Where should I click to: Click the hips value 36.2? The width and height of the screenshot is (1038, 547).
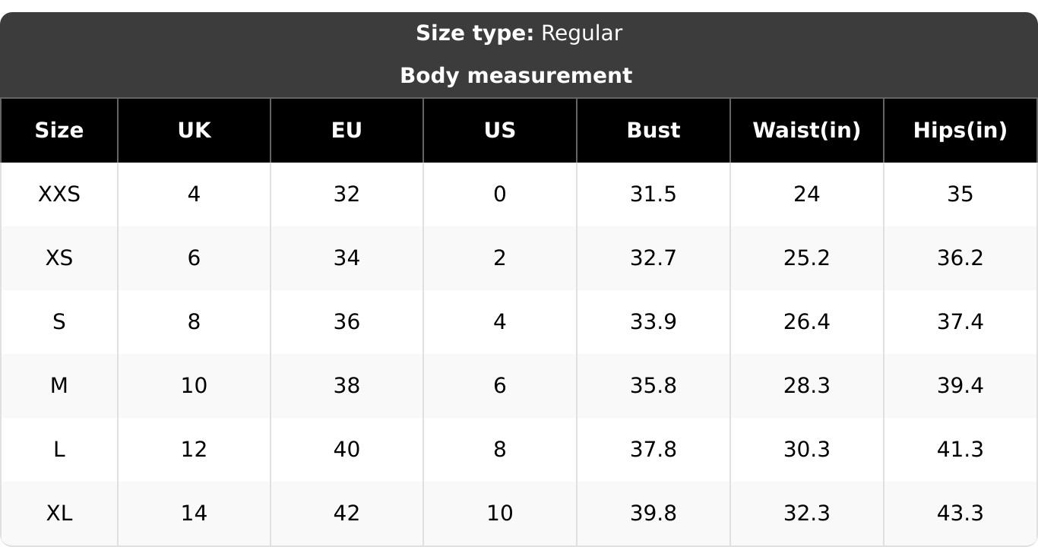pyautogui.click(x=960, y=258)
